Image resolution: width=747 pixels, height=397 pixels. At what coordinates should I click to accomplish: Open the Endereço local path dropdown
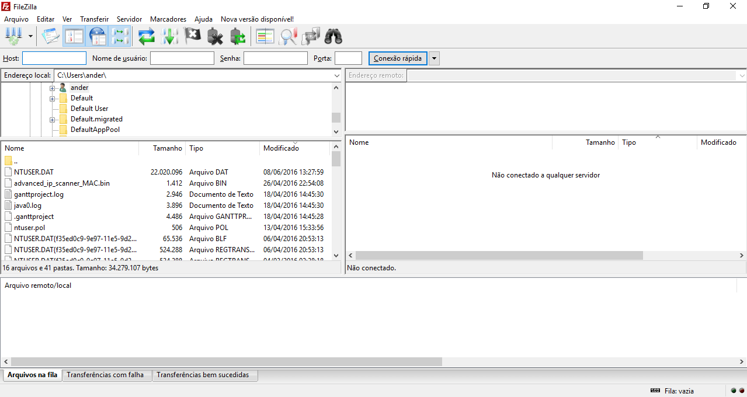(x=337, y=75)
